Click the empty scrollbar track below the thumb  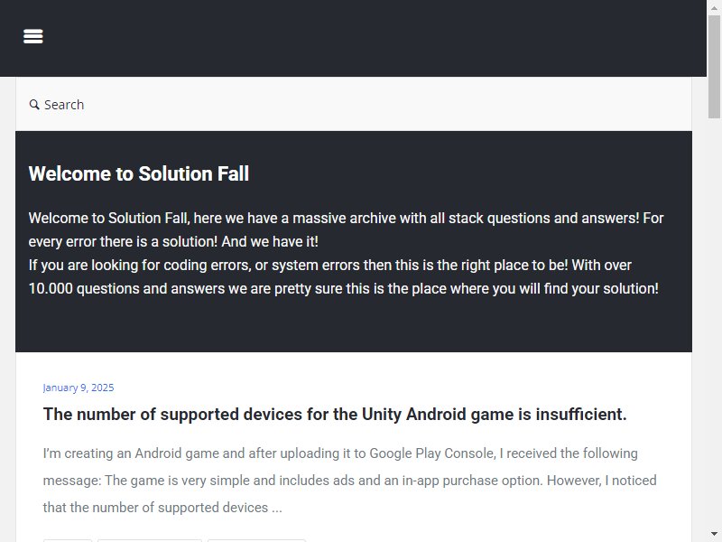pyautogui.click(x=714, y=322)
